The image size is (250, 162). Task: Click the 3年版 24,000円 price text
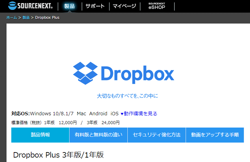103,123
